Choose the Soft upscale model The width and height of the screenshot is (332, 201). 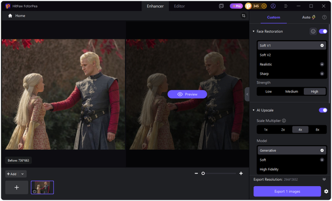pos(292,160)
